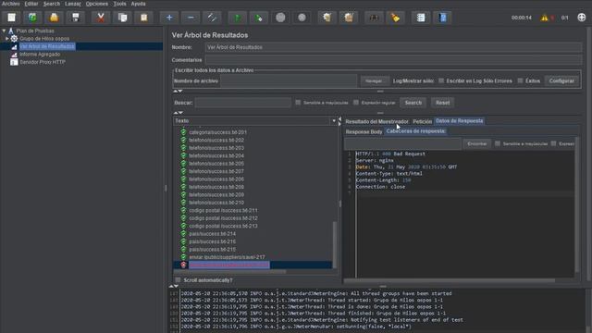Click the binoculars Search toolbar icon
Image resolution: width=592 pixels, height=333 pixels.
[x=374, y=18]
